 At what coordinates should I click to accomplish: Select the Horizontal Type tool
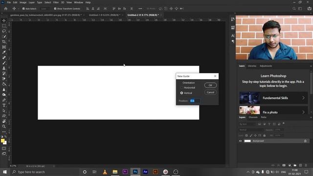(x=4, y=105)
